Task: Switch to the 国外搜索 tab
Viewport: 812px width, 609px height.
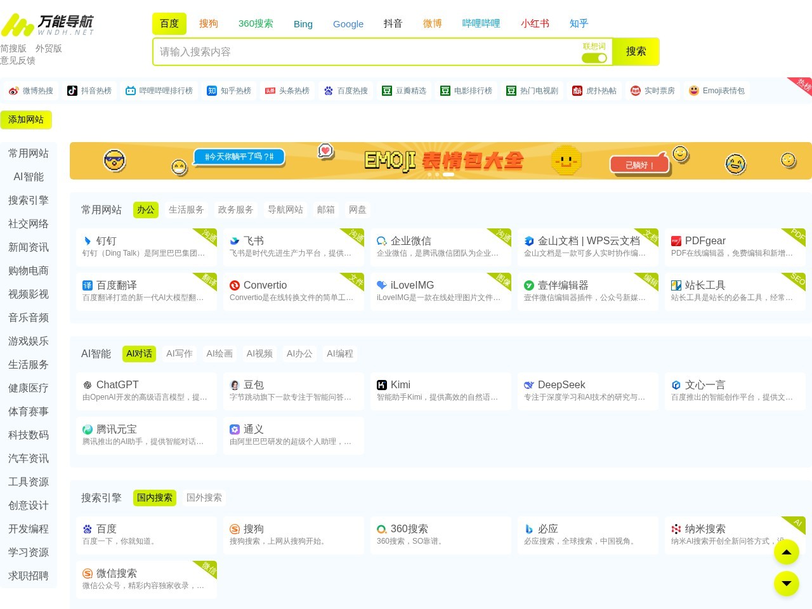Action: tap(204, 497)
